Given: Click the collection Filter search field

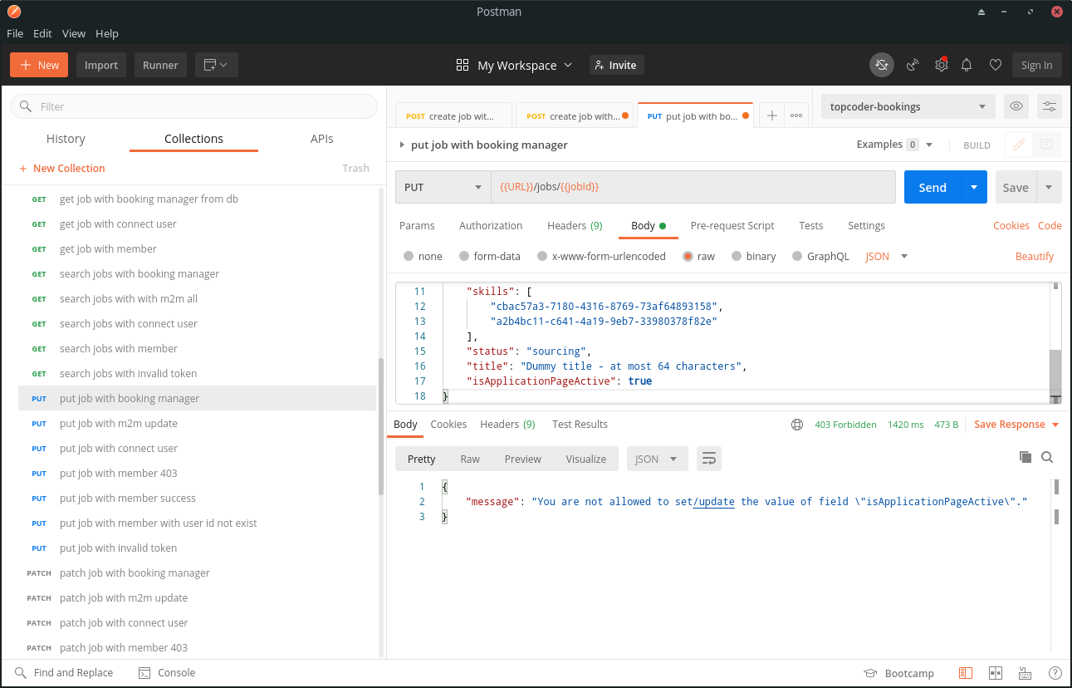Looking at the screenshot, I should [193, 106].
